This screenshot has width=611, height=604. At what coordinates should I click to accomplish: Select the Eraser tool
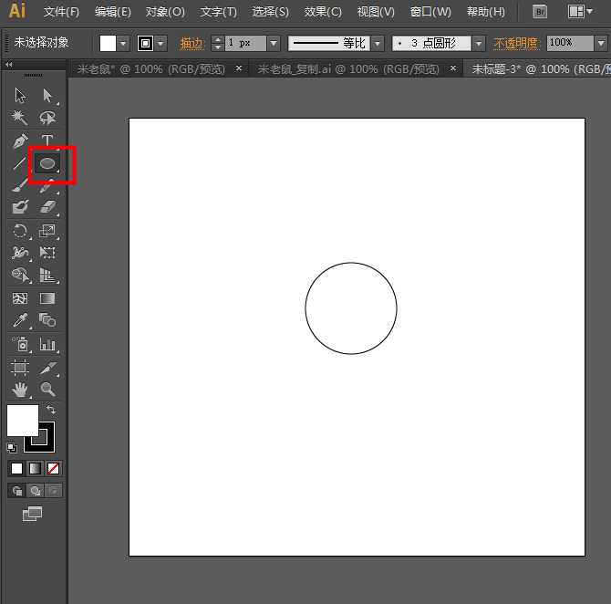(x=47, y=207)
